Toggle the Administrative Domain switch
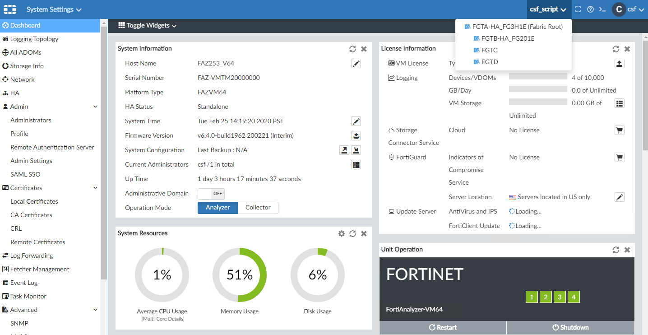648x335 pixels. click(x=211, y=194)
